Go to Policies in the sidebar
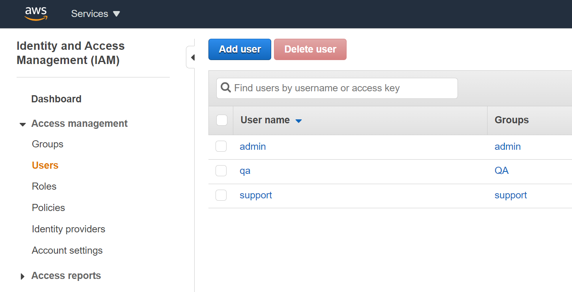 (x=49, y=208)
